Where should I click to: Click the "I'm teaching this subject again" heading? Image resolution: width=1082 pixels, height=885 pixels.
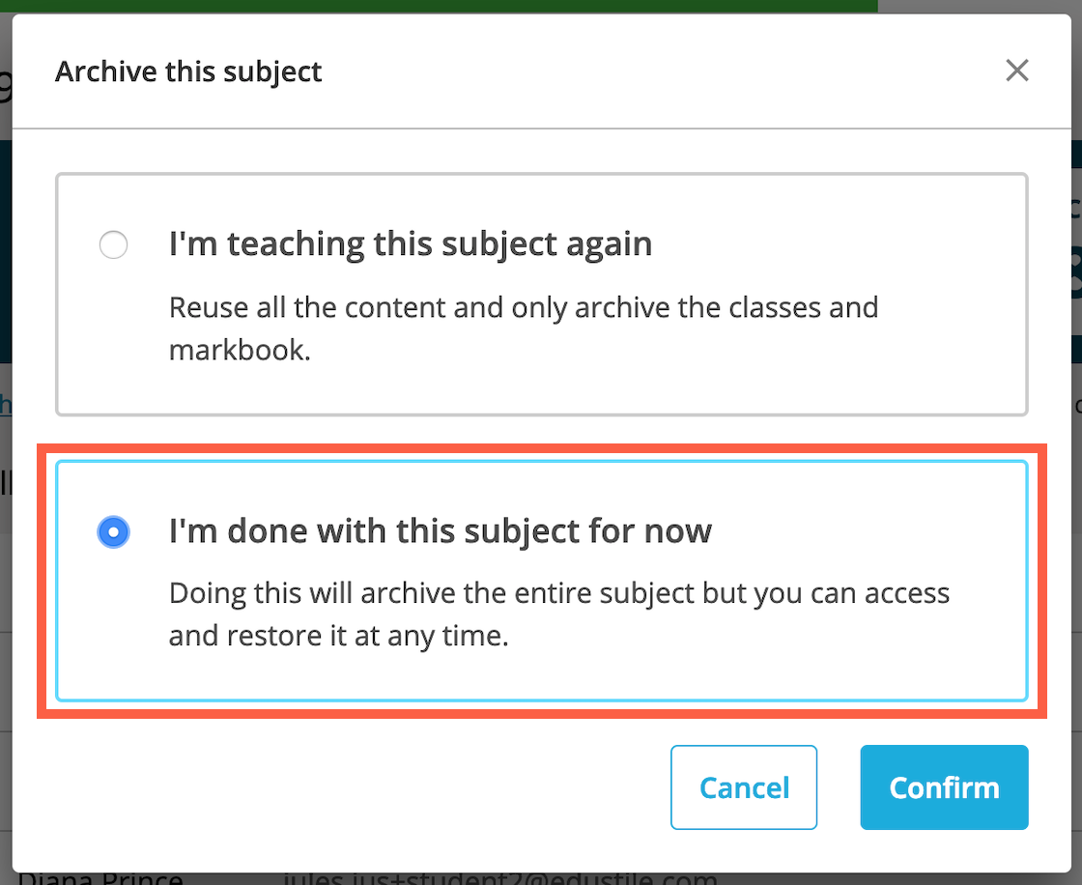tap(411, 243)
